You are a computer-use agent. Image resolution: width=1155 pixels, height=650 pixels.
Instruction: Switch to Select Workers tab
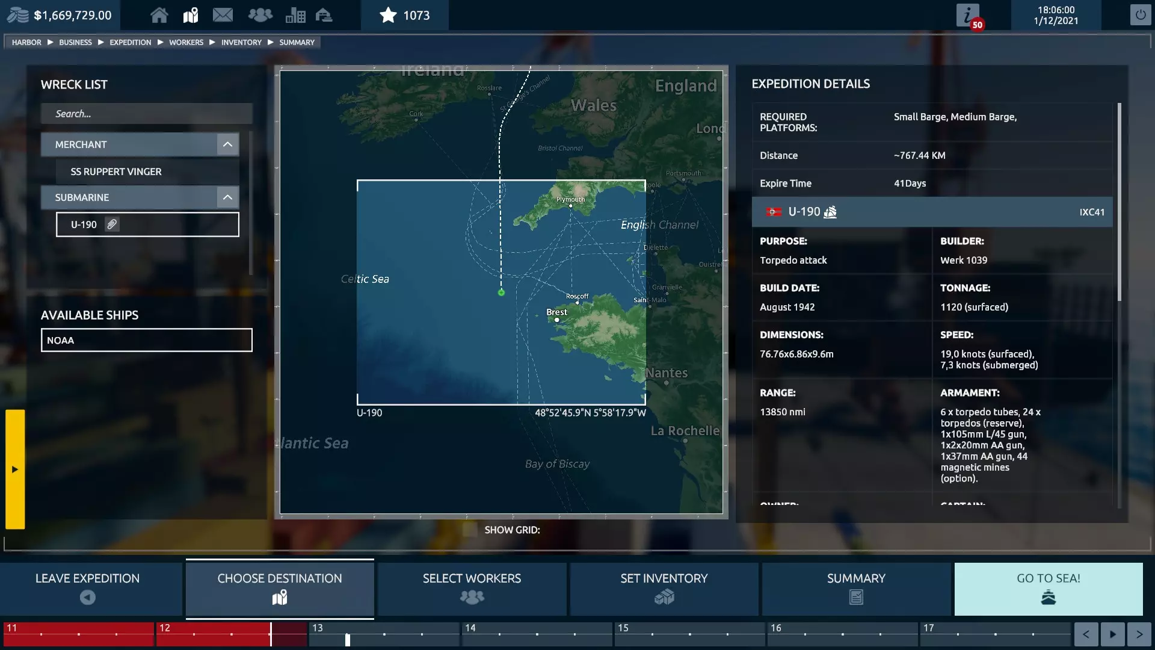click(x=472, y=587)
